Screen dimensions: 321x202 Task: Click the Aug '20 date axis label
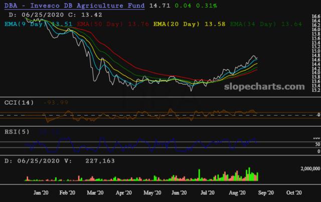tap(237, 192)
